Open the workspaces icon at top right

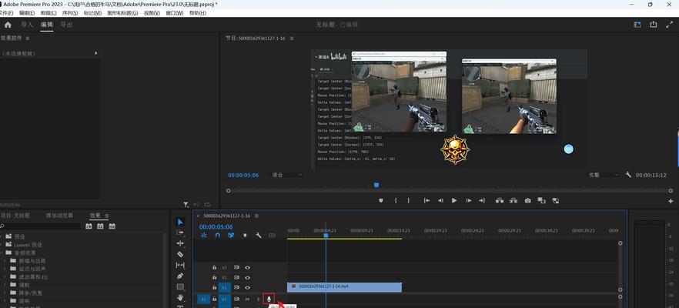[x=637, y=25]
